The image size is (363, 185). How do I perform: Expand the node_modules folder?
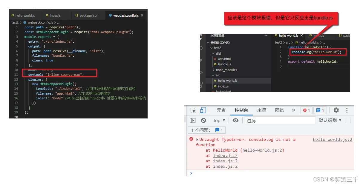pyautogui.click(x=224, y=70)
